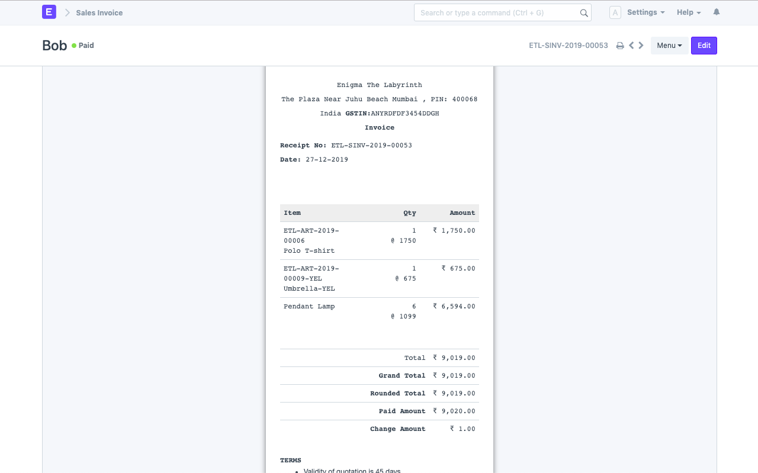Viewport: 758px width, 473px height.
Task: Open the Settings dropdown
Action: [x=645, y=12]
